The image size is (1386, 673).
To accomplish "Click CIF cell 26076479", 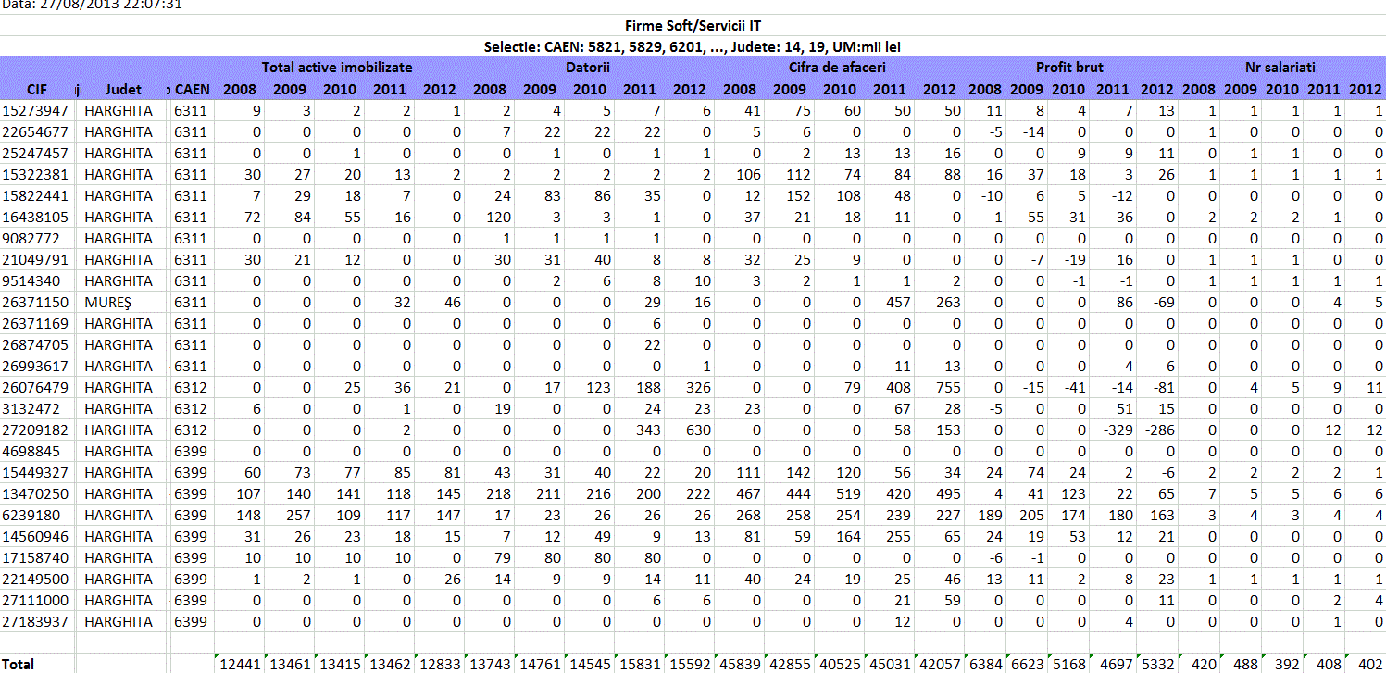I will click(36, 387).
